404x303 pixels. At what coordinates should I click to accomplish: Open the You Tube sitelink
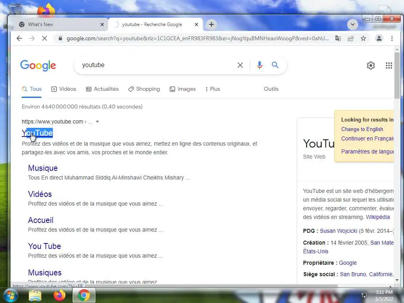coord(45,246)
